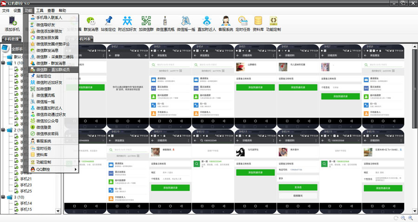
Task: Open the QQ群控 submenu entry
Action: [53, 169]
